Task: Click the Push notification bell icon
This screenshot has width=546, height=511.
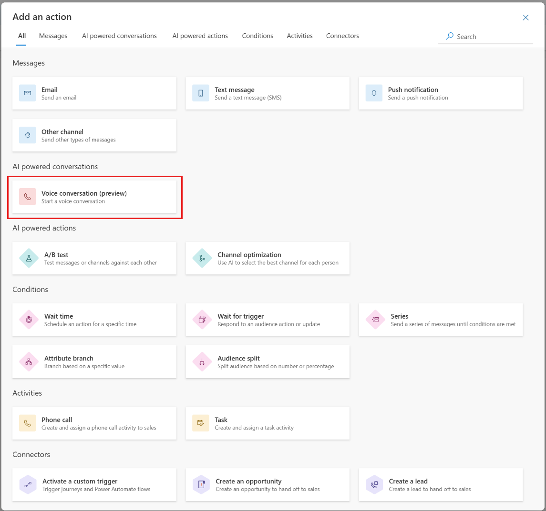Action: pyautogui.click(x=374, y=93)
